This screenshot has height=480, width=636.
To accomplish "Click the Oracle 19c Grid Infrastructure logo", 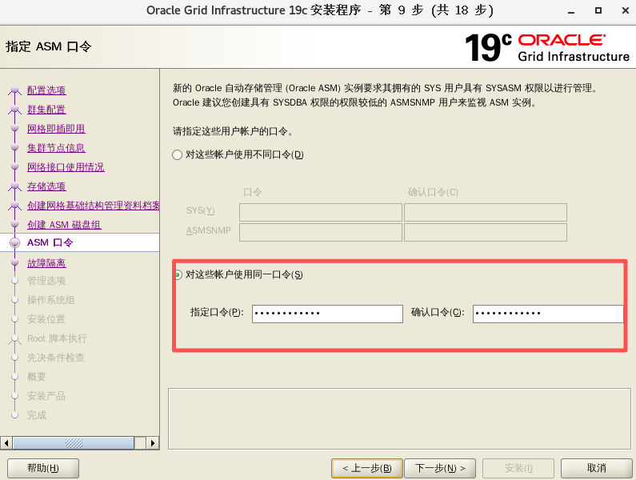I will [547, 47].
